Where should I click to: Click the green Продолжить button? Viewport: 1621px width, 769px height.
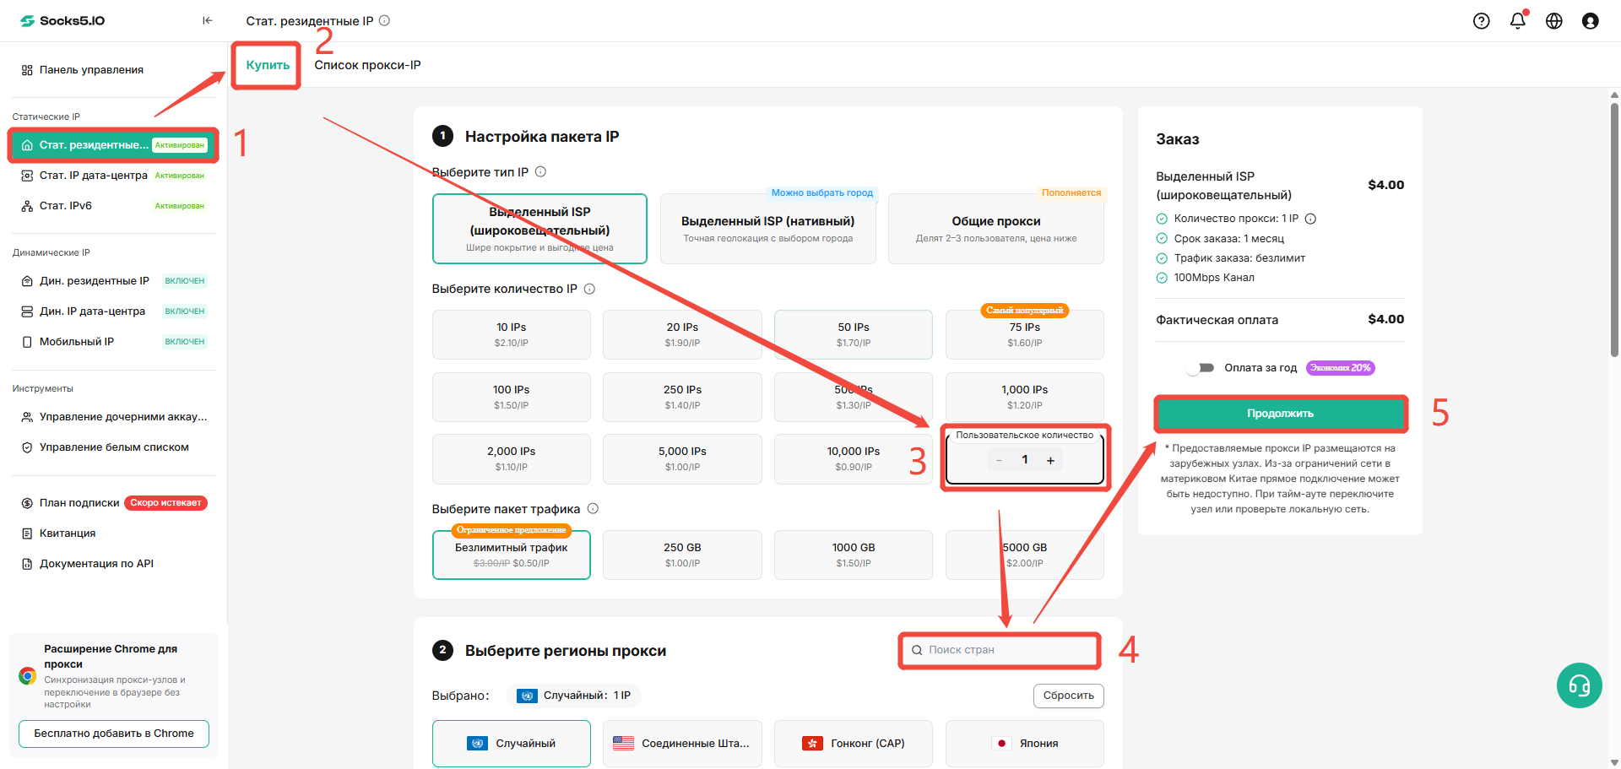point(1280,414)
